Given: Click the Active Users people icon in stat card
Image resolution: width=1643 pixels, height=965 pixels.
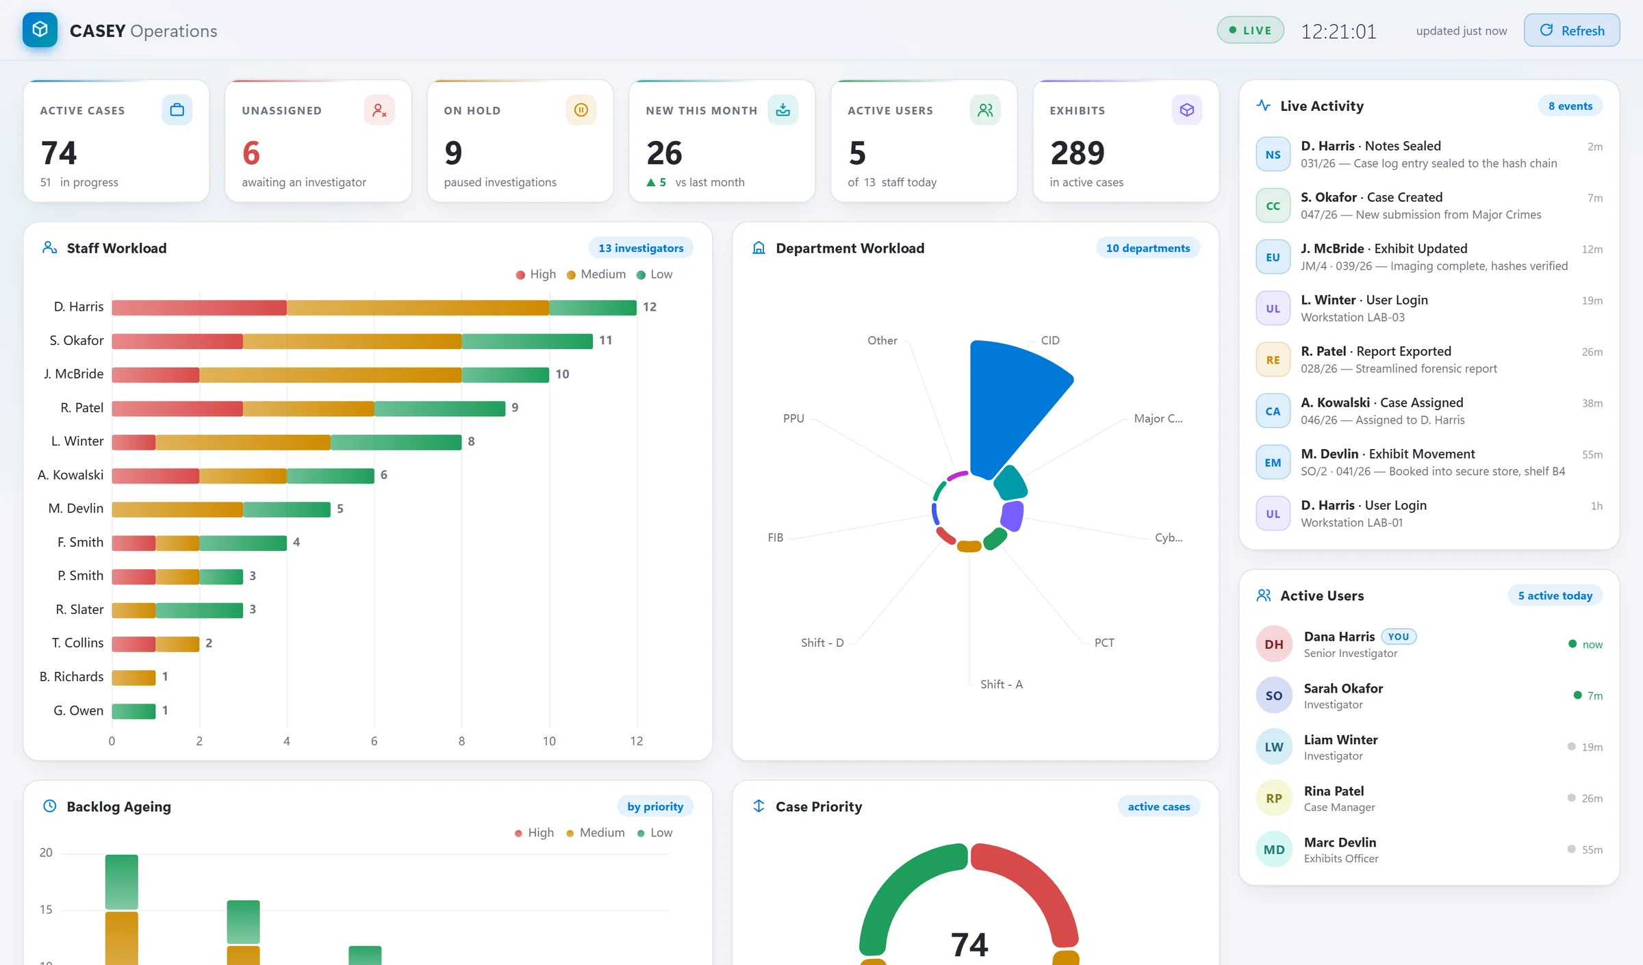Looking at the screenshot, I should coord(985,110).
